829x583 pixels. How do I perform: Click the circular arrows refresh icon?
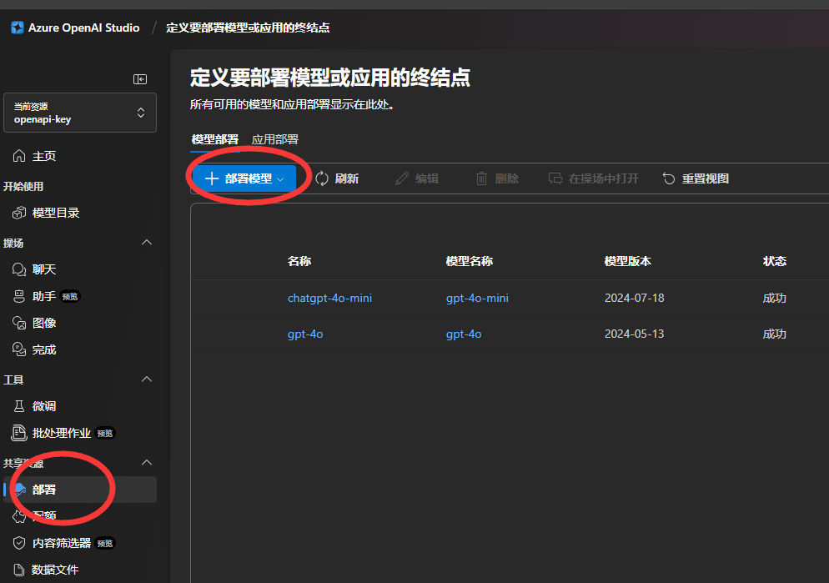[322, 178]
